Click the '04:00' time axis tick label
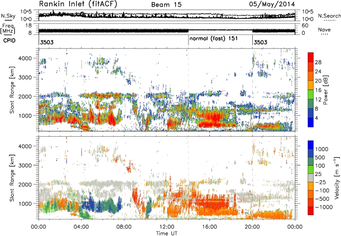 (x=81, y=227)
